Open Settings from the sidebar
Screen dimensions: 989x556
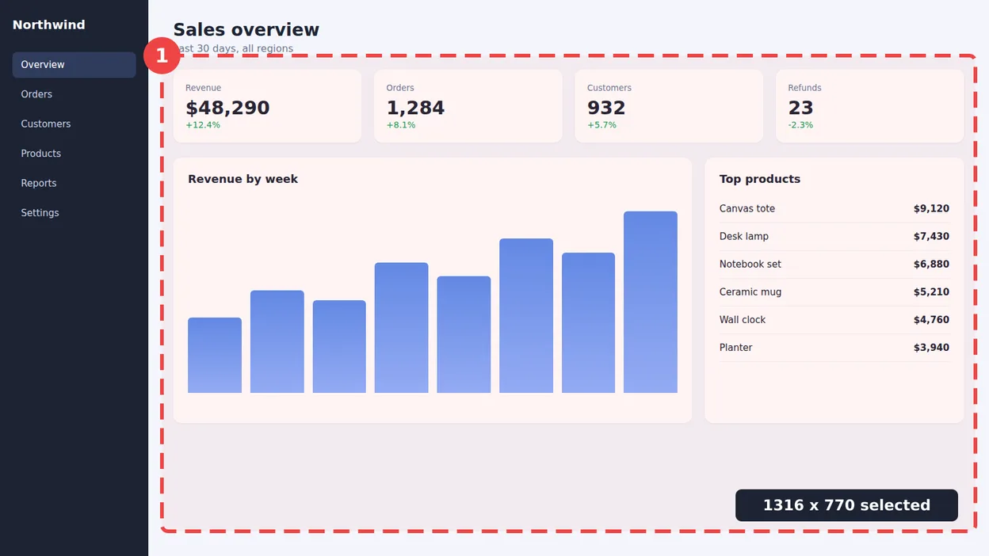coord(74,213)
